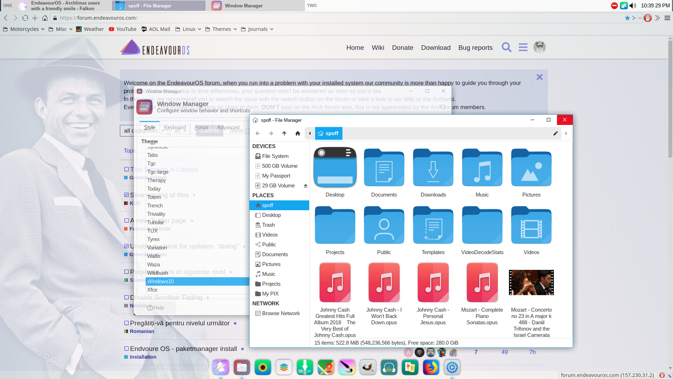Toggle checkbox beside 'This Session is Locked' topic
The image size is (673, 379).
[x=127, y=169]
